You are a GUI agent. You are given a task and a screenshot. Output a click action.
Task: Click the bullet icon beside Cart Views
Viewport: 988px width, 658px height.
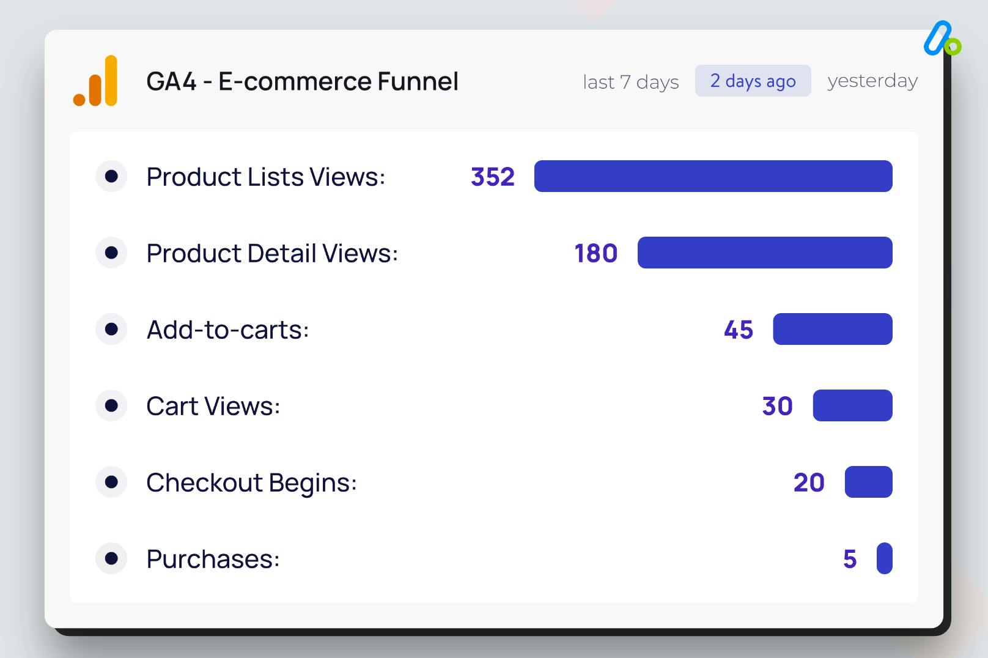click(111, 405)
